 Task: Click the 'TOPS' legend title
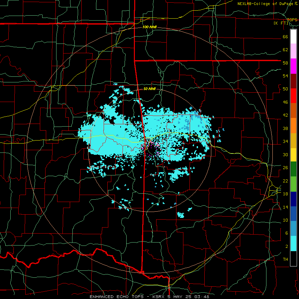point(292,20)
